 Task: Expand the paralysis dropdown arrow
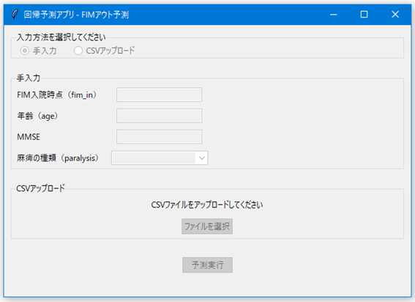click(202, 158)
